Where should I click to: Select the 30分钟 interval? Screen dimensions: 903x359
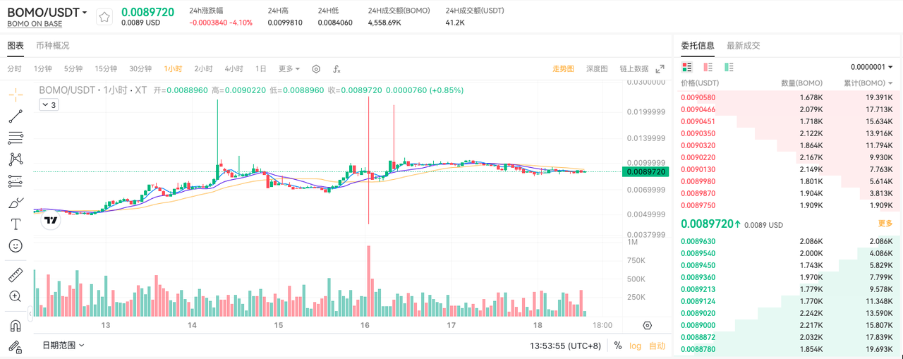pos(140,69)
